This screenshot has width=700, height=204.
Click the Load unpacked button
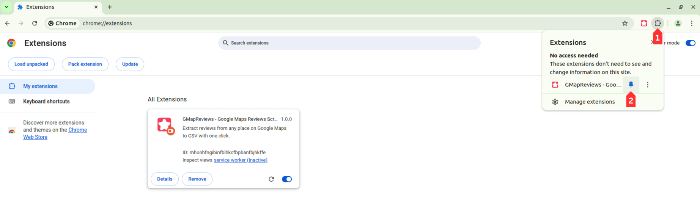coord(31,64)
